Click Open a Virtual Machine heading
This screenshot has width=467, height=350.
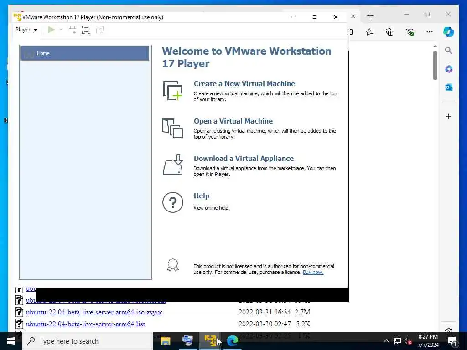tap(233, 121)
